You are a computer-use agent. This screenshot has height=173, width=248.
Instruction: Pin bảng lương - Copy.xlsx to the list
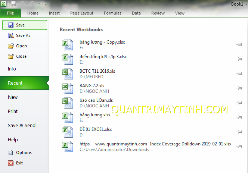tap(239, 45)
